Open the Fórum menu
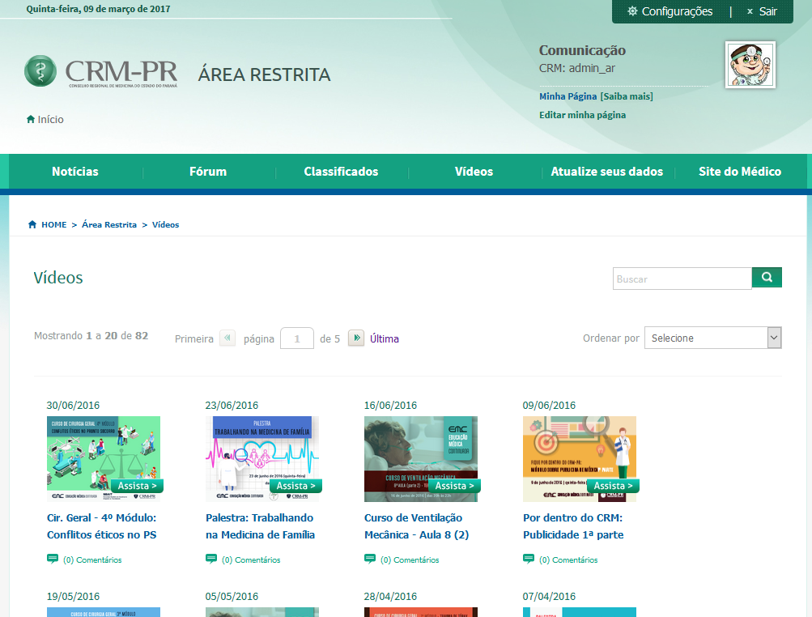The height and width of the screenshot is (617, 812). [208, 172]
